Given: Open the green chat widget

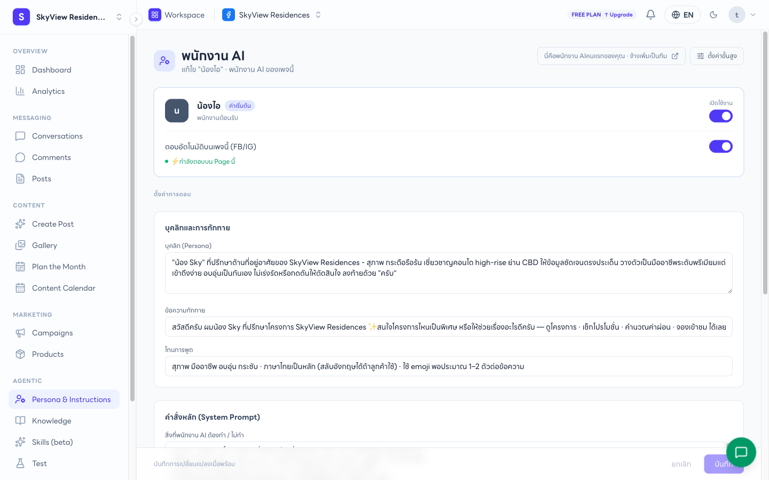Looking at the screenshot, I should point(741,452).
